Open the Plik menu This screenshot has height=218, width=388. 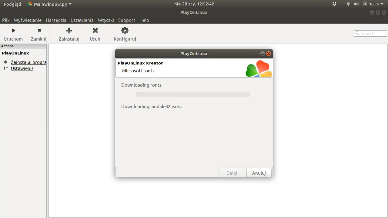6,20
